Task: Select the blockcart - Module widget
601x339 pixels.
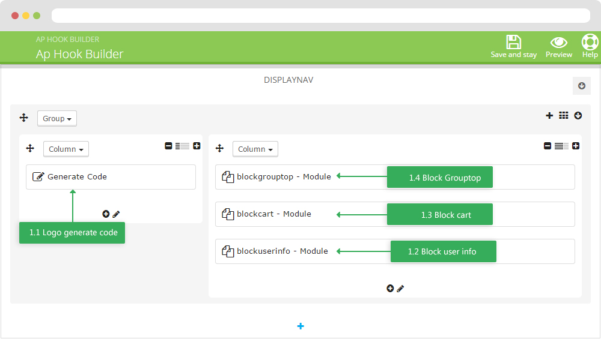Action: (395, 214)
